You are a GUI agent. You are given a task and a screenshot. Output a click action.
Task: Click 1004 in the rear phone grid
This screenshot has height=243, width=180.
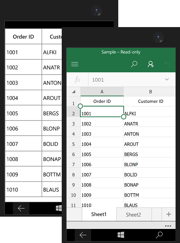23,98
